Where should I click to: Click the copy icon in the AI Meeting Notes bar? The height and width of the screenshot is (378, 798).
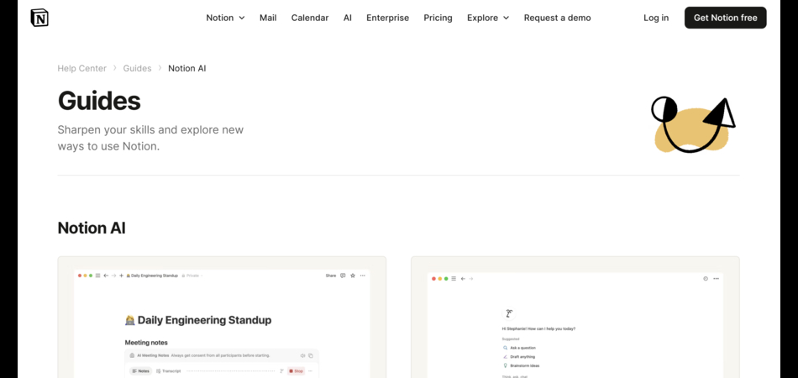[311, 355]
